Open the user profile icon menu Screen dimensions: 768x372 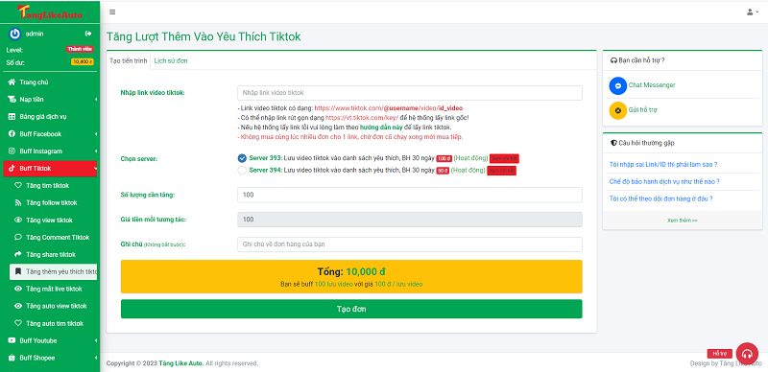pos(753,12)
